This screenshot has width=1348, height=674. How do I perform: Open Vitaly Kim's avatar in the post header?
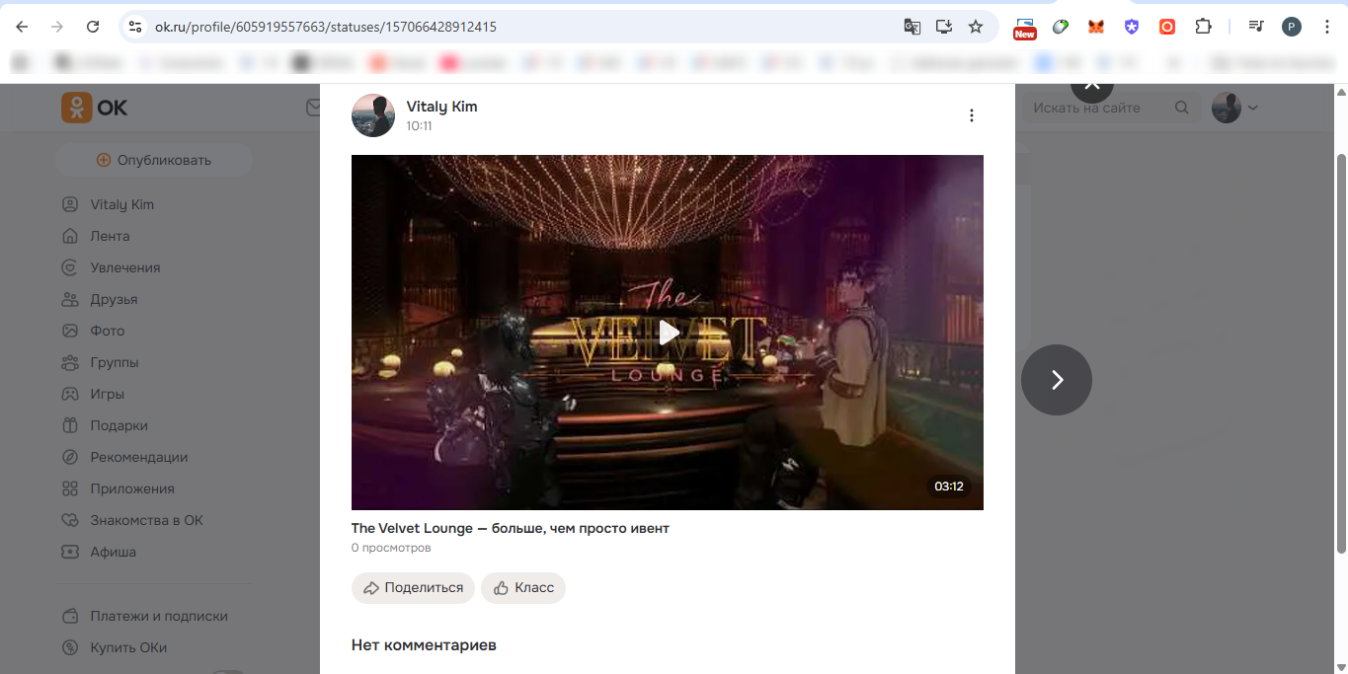pos(373,115)
